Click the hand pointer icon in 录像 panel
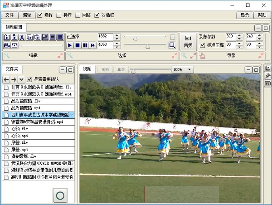This screenshot has width=272, height=205. pos(202,56)
